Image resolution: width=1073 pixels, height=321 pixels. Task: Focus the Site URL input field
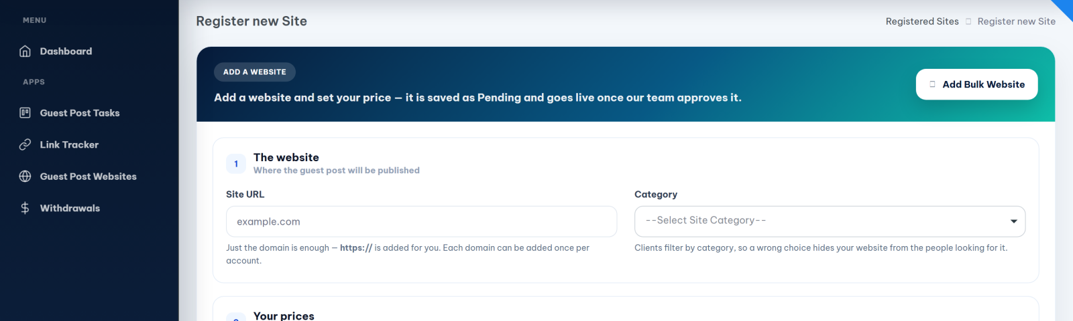(x=421, y=221)
